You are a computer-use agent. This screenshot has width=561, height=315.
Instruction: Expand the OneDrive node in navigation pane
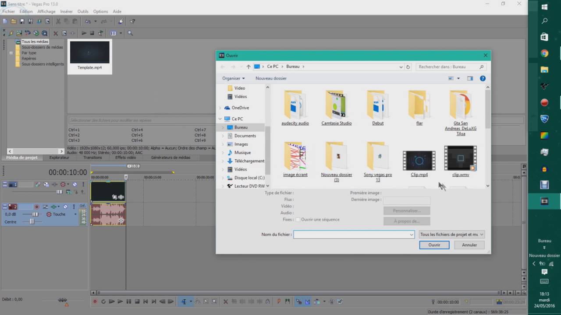[220, 108]
